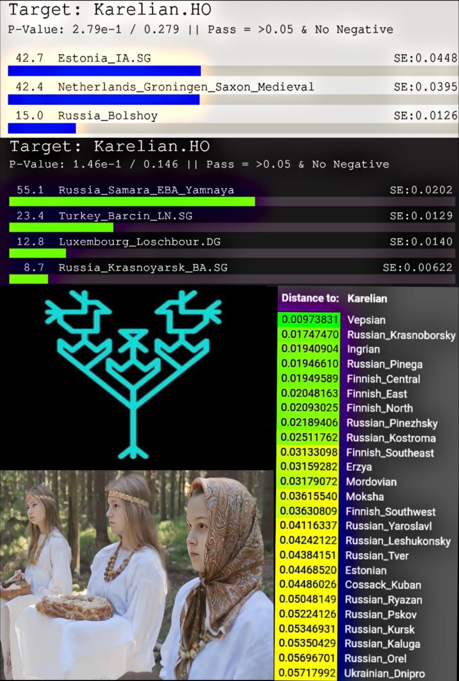Image resolution: width=459 pixels, height=681 pixels.
Task: Click the 42.7 percentage for Estonia_IA.SG
Action: (x=30, y=58)
